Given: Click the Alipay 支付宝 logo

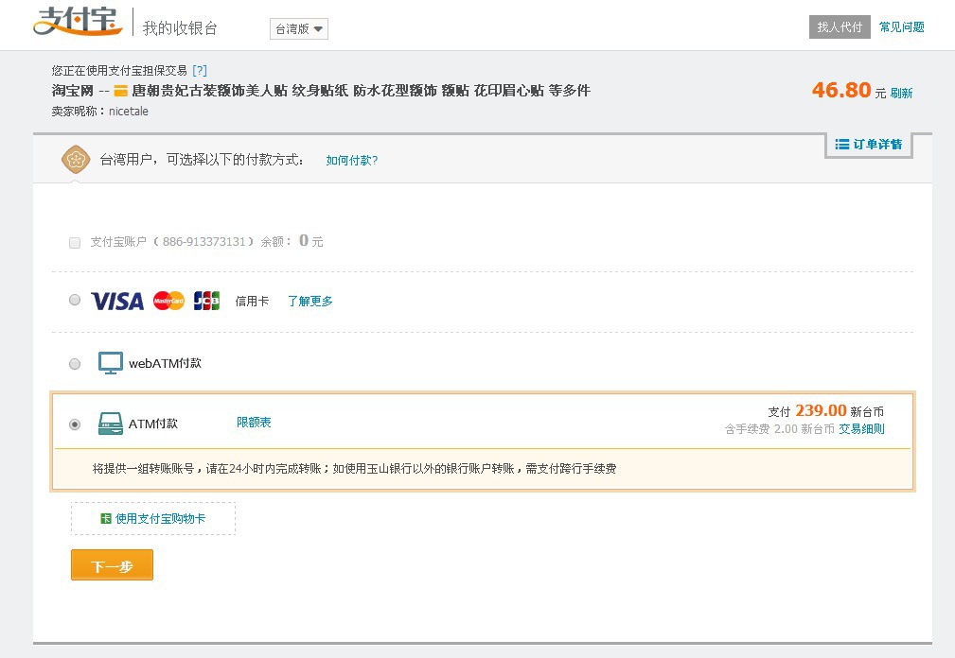Looking at the screenshot, I should click(x=78, y=22).
